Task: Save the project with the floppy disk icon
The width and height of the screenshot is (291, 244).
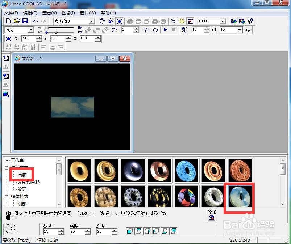Action: pos(25,21)
